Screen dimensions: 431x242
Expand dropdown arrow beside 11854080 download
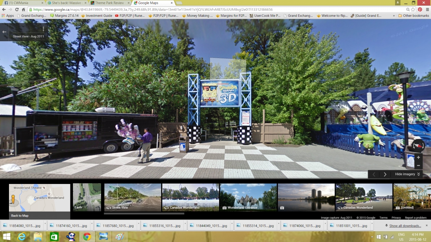tap(45, 226)
